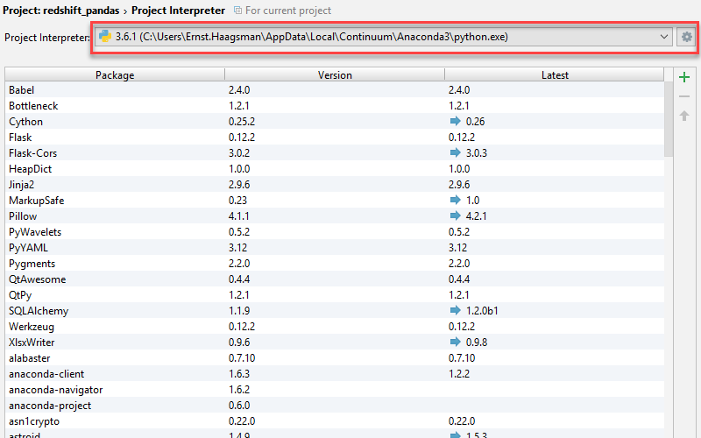Sort by the Package column header
Viewport: 701px width, 438px height.
(x=115, y=74)
